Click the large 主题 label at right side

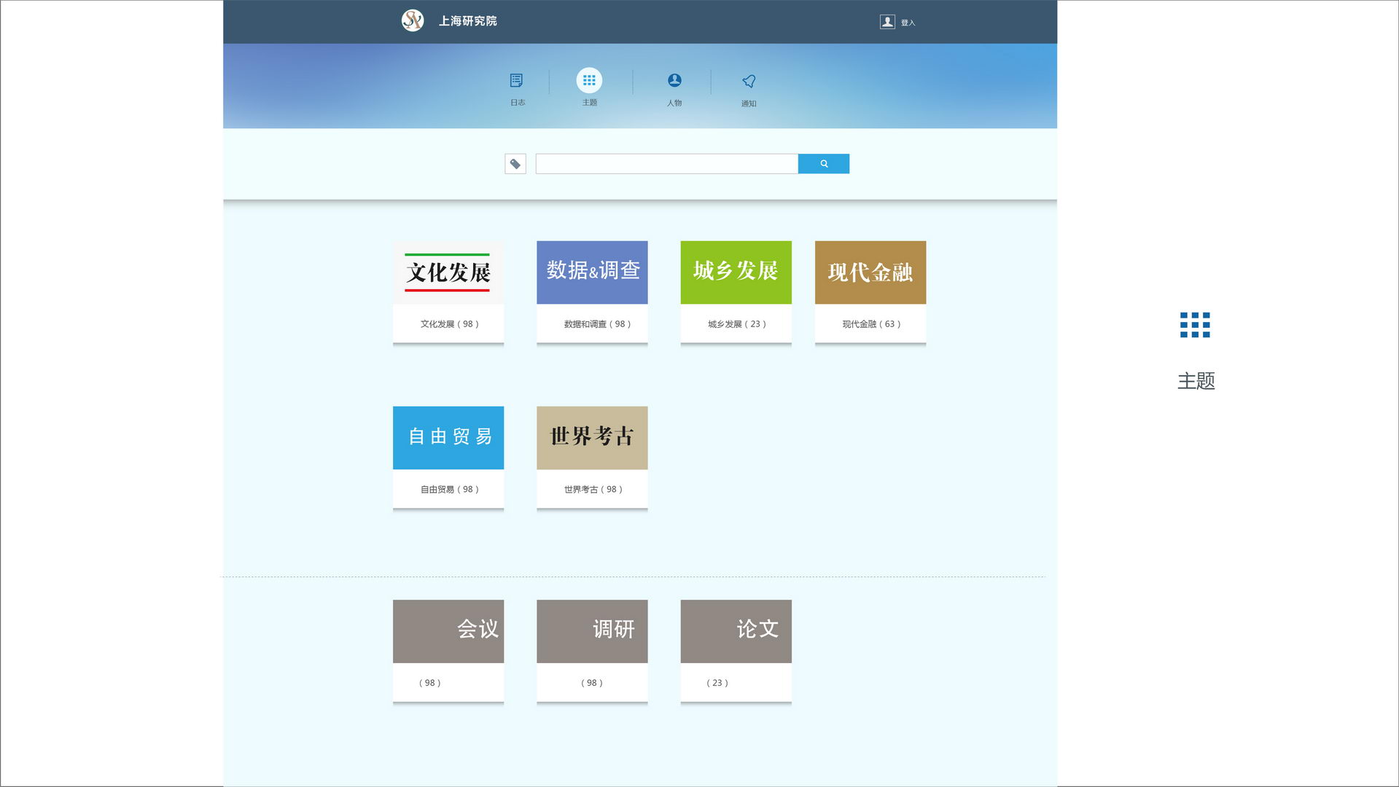1196,381
